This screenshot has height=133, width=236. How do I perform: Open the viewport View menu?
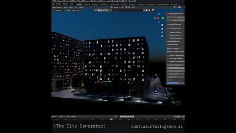click(x=65, y=7)
